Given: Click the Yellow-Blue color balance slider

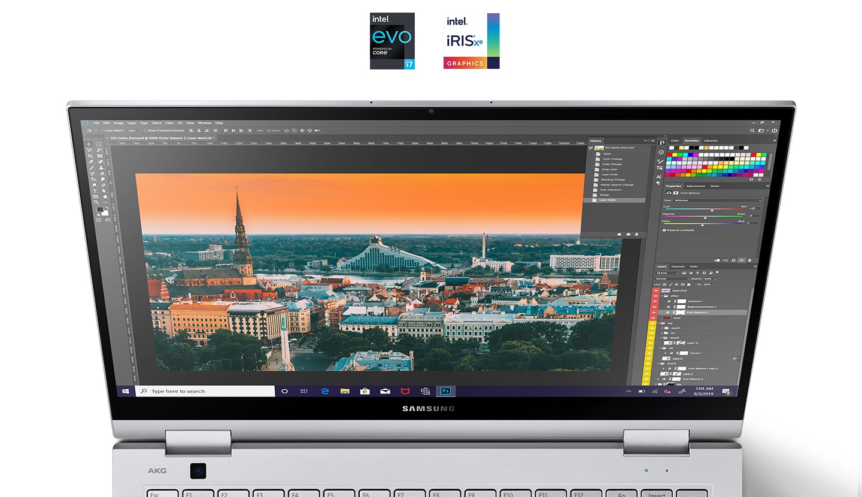Looking at the screenshot, I should pos(704,225).
